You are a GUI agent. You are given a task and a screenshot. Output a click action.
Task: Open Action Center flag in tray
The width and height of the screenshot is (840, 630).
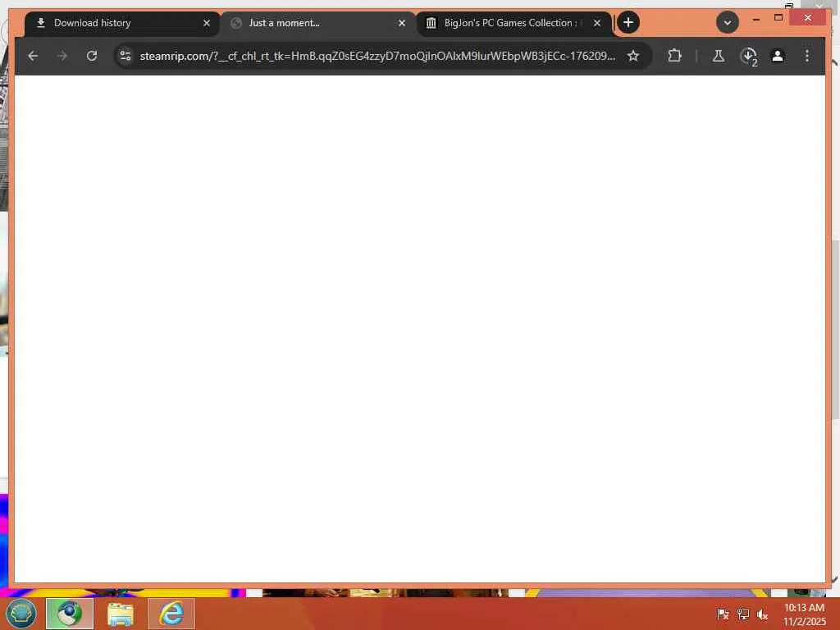pyautogui.click(x=723, y=614)
